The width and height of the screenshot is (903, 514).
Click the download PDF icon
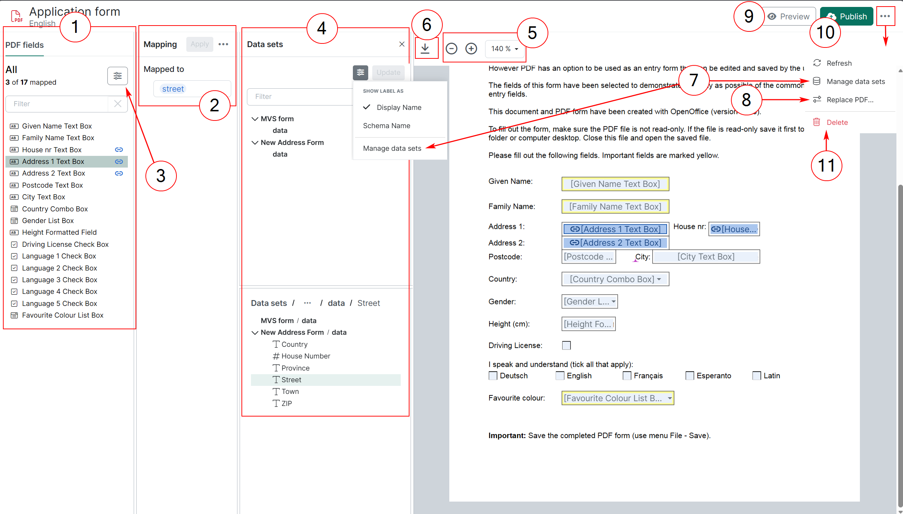(x=425, y=48)
